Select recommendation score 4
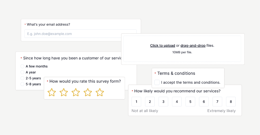Image resolution: width=260 pixels, height=135 pixels. point(177,102)
